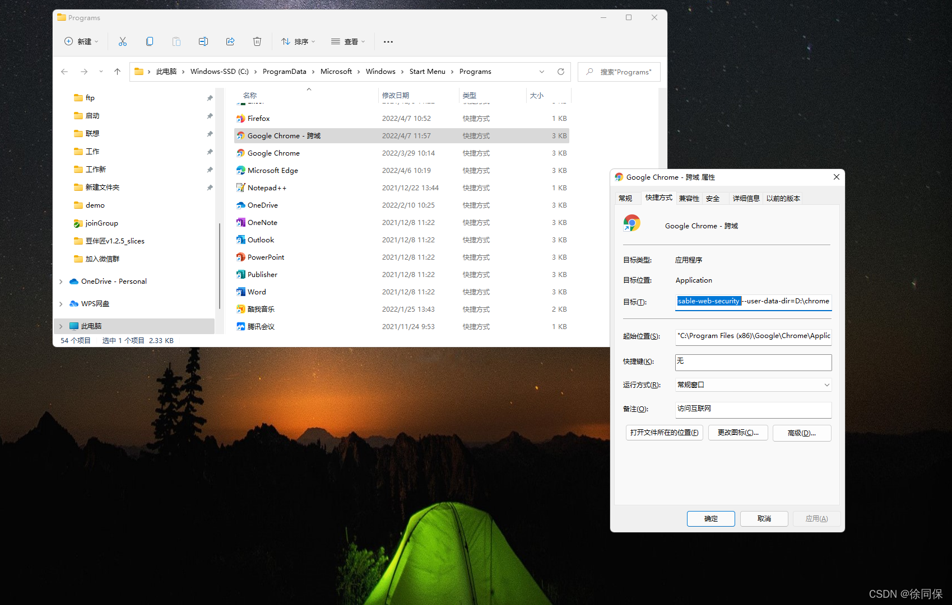952x605 pixels.
Task: Click 更改图标 button
Action: (x=738, y=433)
